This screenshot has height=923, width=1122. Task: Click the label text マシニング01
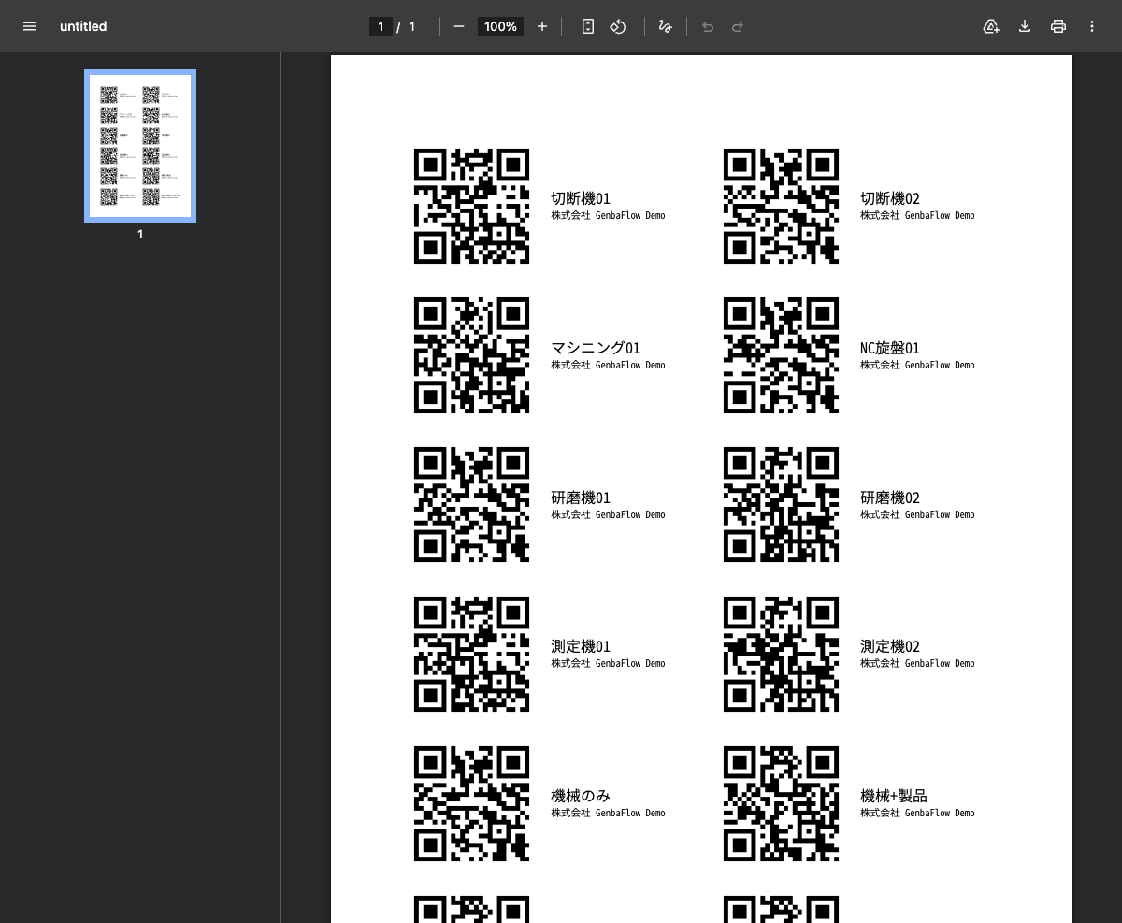point(596,348)
